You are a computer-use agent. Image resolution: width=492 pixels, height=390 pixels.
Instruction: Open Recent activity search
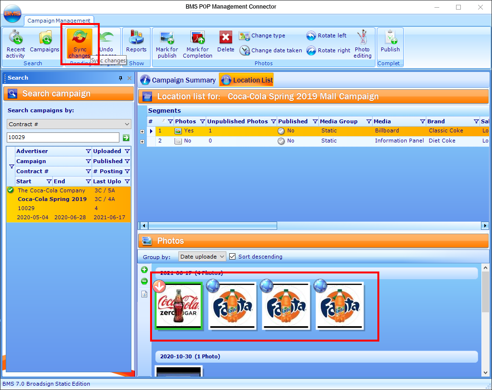point(15,44)
